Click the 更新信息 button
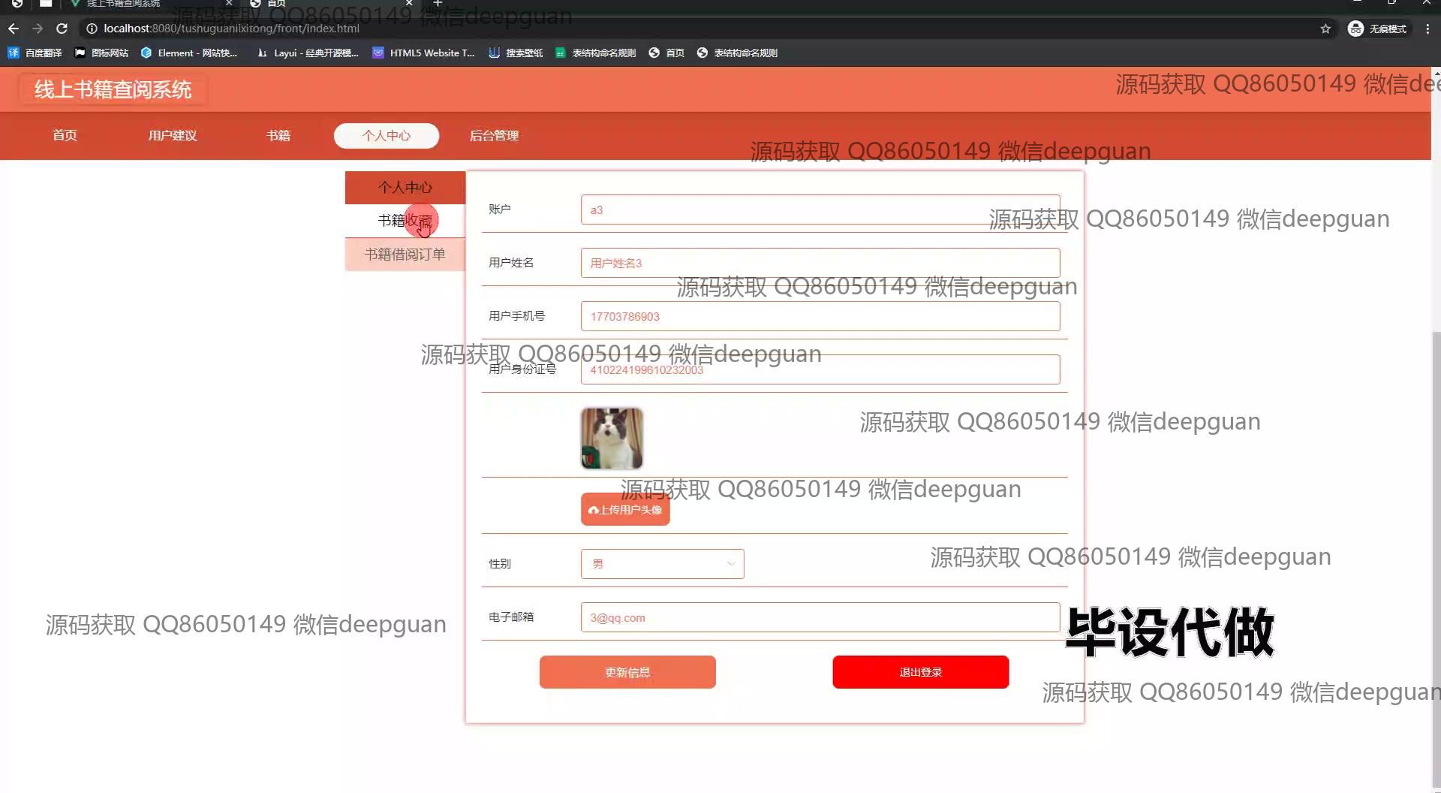This screenshot has height=793, width=1441. 627,672
